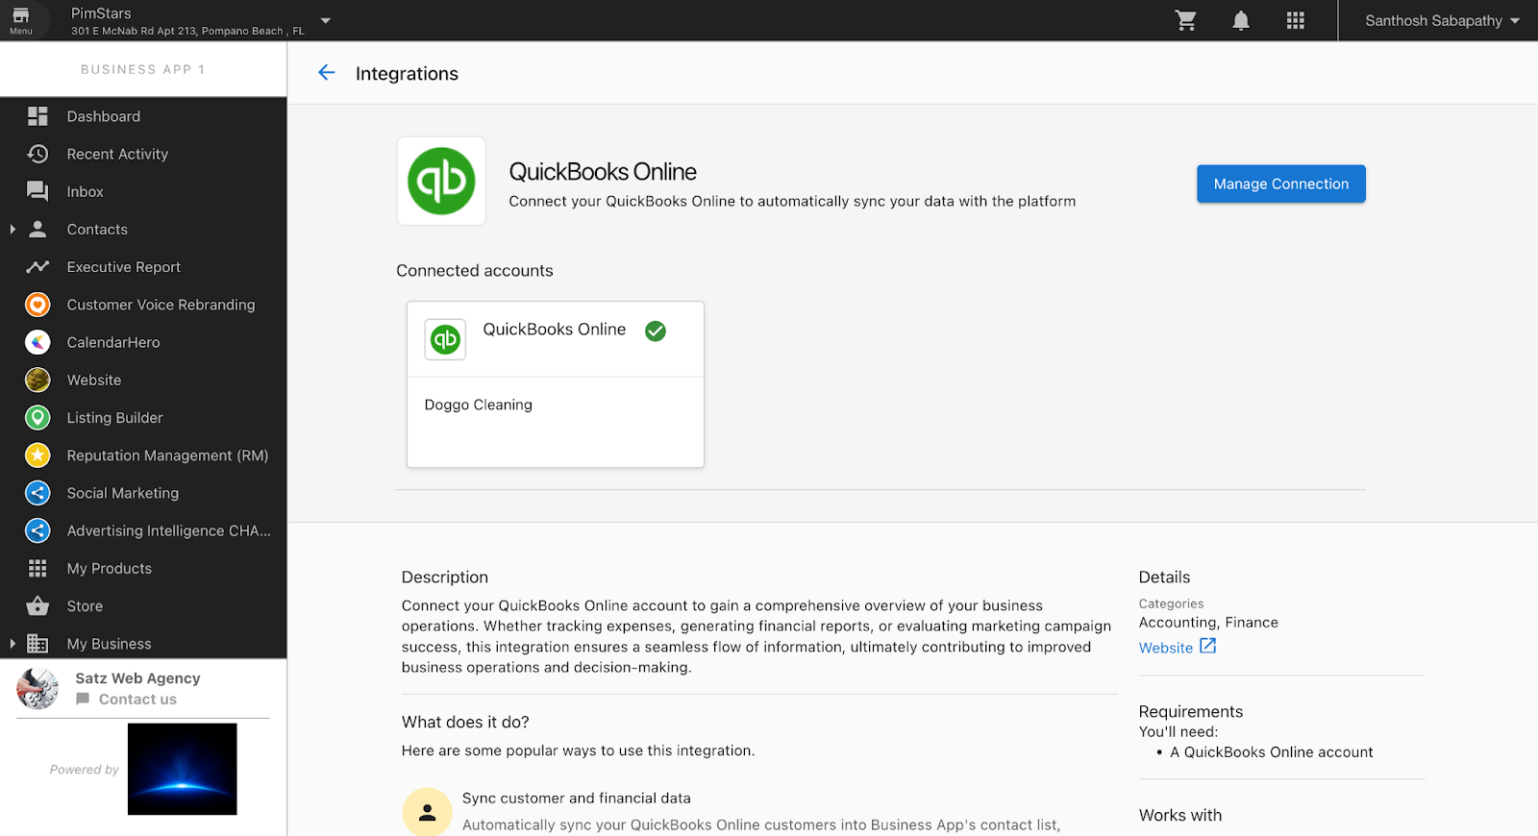
Task: Expand the Contacts tree arrow
Action: point(12,229)
